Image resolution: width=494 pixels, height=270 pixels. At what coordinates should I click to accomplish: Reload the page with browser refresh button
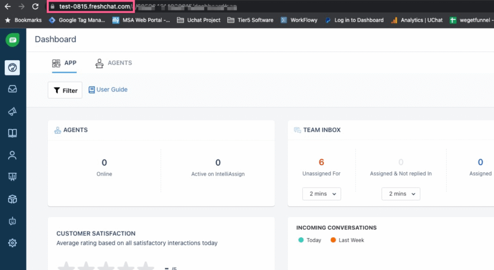coord(35,7)
